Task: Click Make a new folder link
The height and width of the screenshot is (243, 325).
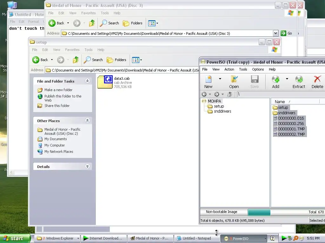Action: pos(58,90)
